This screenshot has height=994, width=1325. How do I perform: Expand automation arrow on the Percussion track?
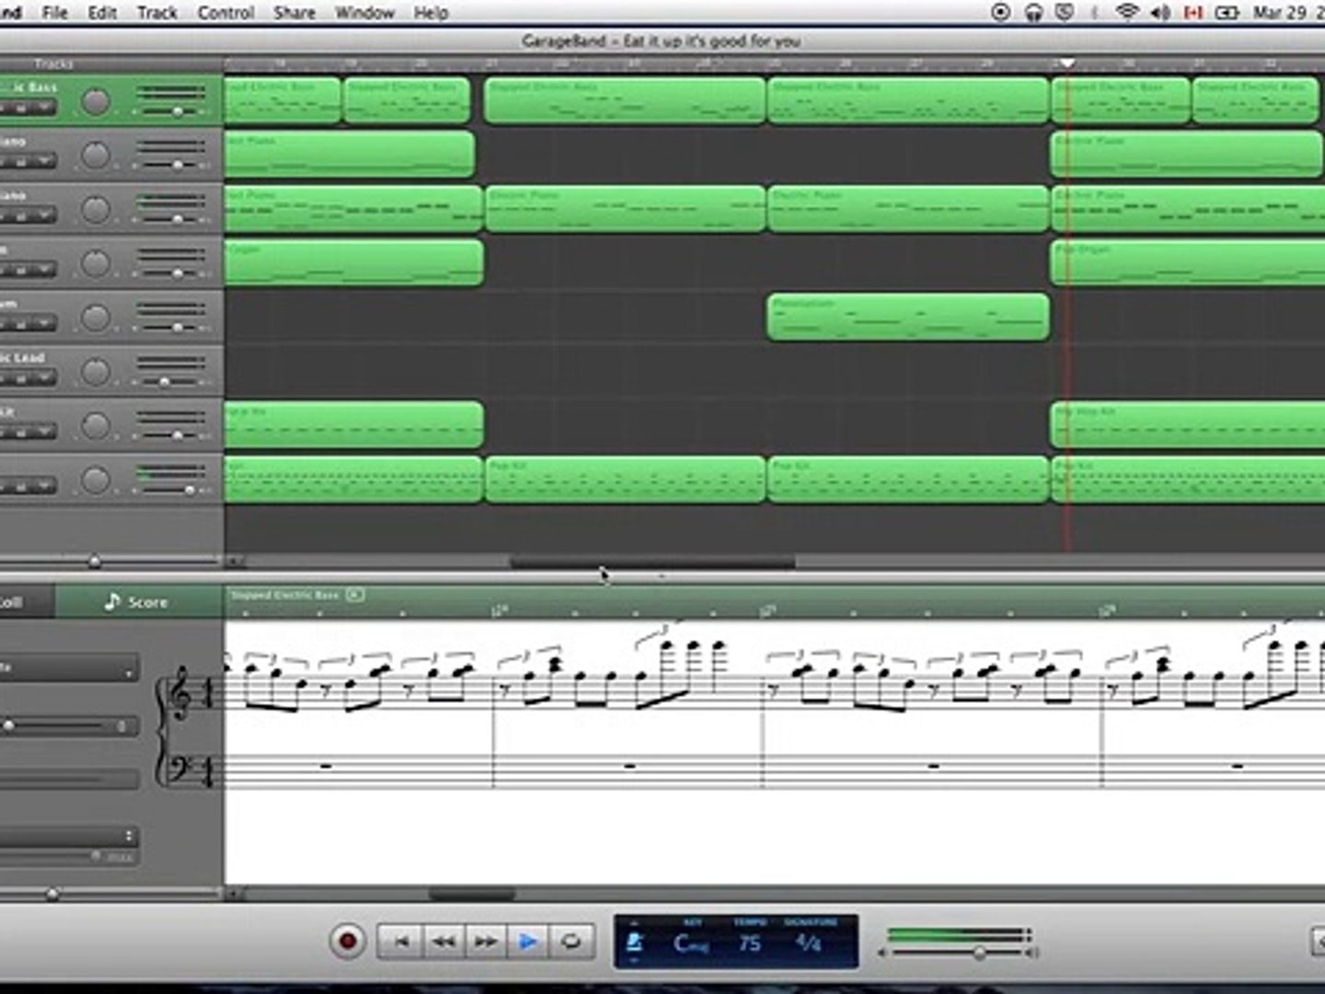point(46,325)
